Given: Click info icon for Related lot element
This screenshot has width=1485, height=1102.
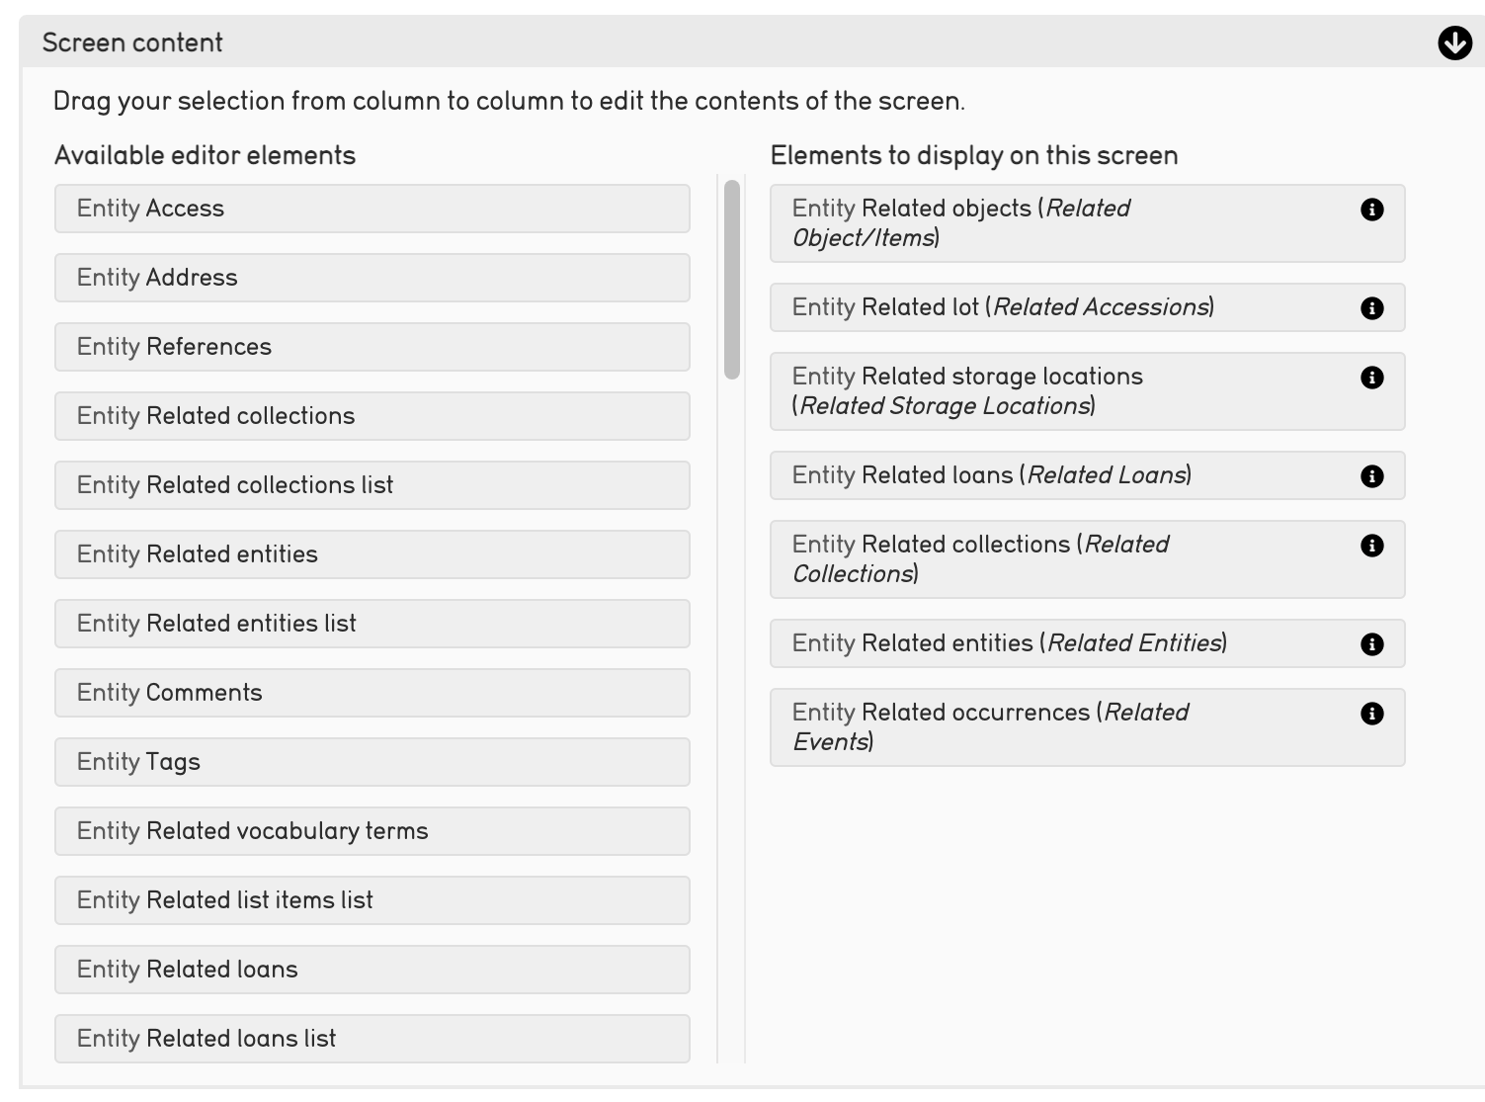Looking at the screenshot, I should pyautogui.click(x=1371, y=308).
